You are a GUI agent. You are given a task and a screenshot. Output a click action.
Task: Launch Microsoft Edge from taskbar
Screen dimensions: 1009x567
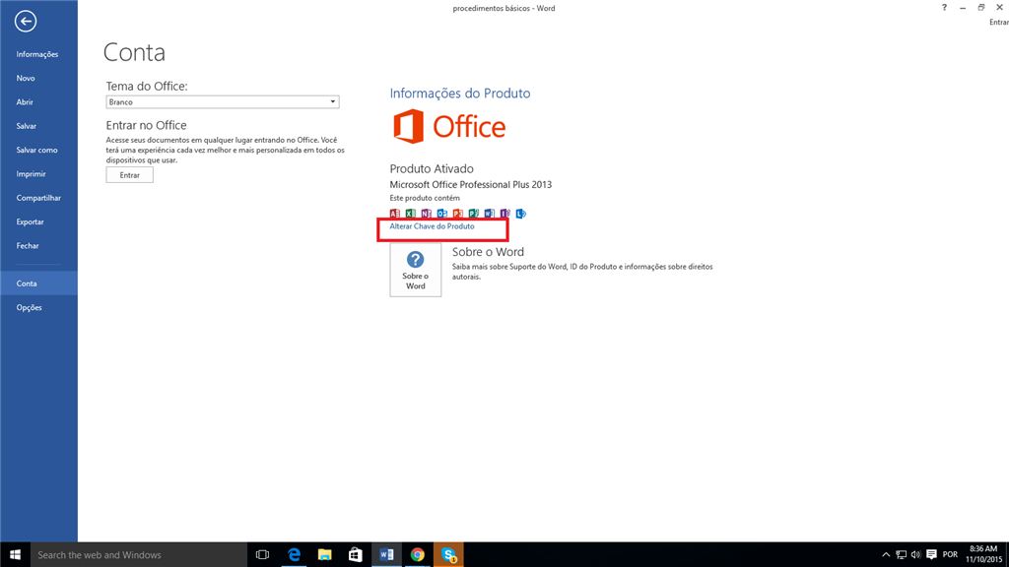coord(294,554)
